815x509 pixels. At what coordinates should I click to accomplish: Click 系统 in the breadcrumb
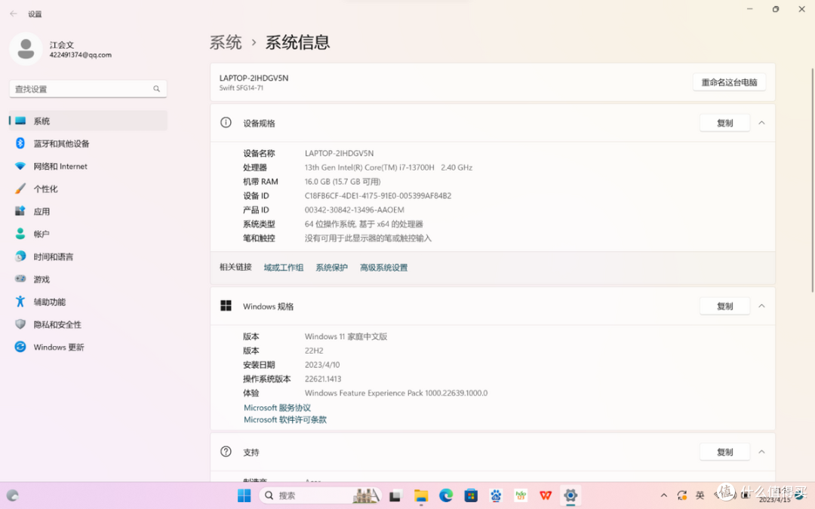click(x=226, y=42)
